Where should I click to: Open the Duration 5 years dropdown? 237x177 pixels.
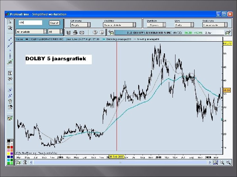point(156,25)
